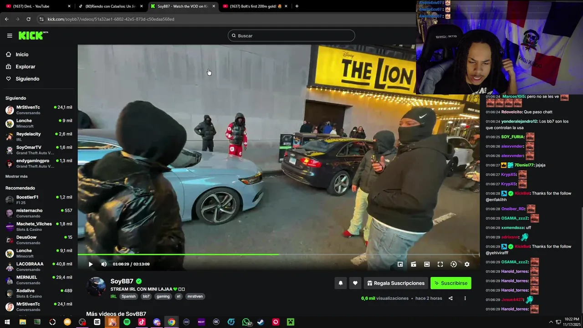Open SoyBB7 channel avatar
583x328 pixels.
click(96, 287)
